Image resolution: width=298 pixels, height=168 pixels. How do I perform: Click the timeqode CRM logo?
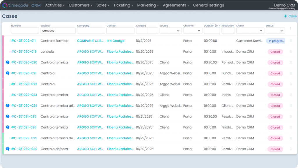tap(21, 5)
